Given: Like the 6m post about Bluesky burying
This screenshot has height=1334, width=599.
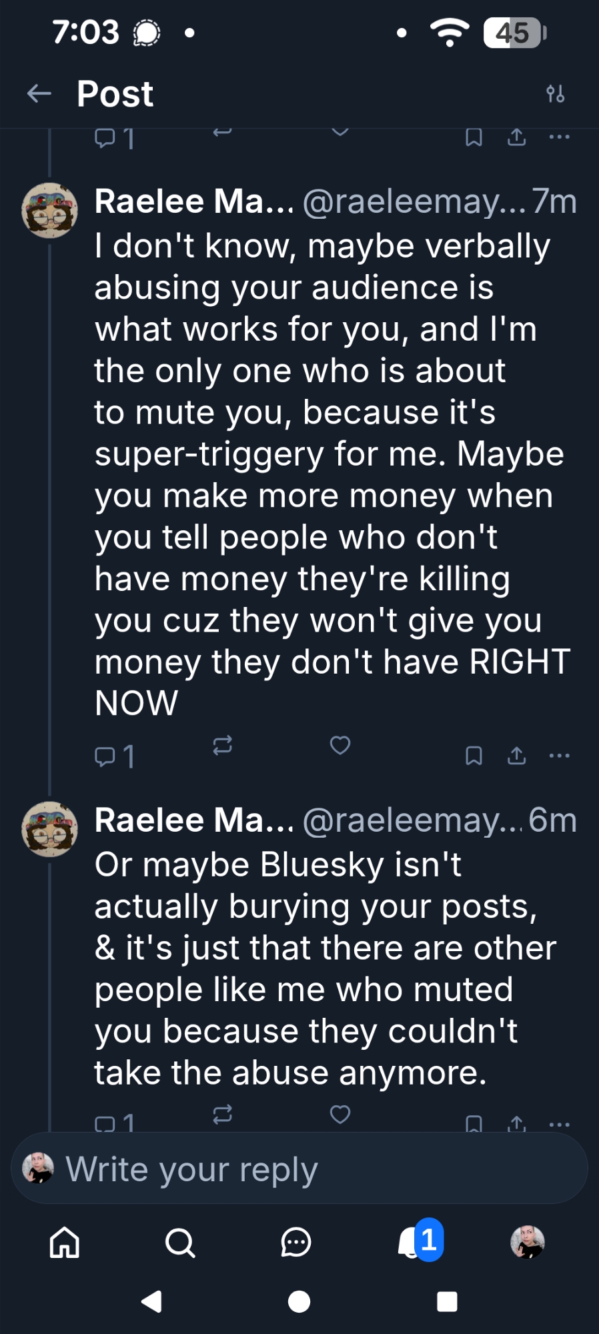Looking at the screenshot, I should [x=340, y=1114].
